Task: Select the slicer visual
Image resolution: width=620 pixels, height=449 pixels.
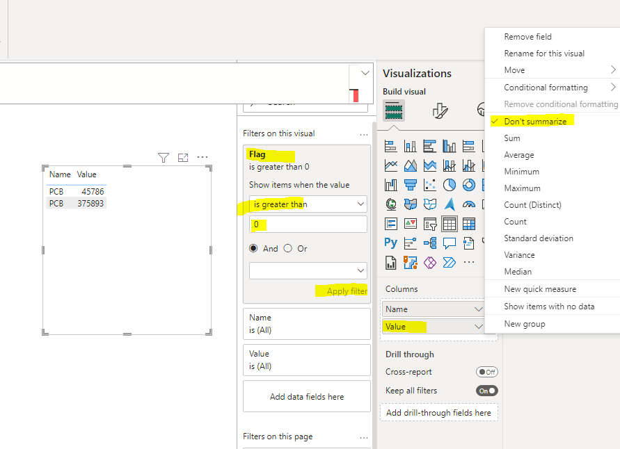Action: point(430,224)
